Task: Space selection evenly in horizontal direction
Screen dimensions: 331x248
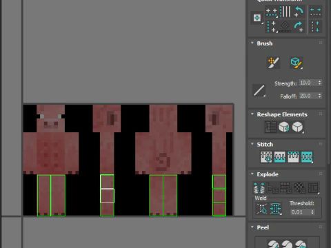Action: click(x=315, y=12)
